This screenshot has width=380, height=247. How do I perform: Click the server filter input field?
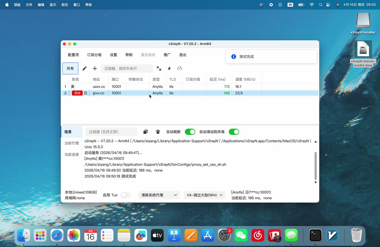tap(127, 68)
